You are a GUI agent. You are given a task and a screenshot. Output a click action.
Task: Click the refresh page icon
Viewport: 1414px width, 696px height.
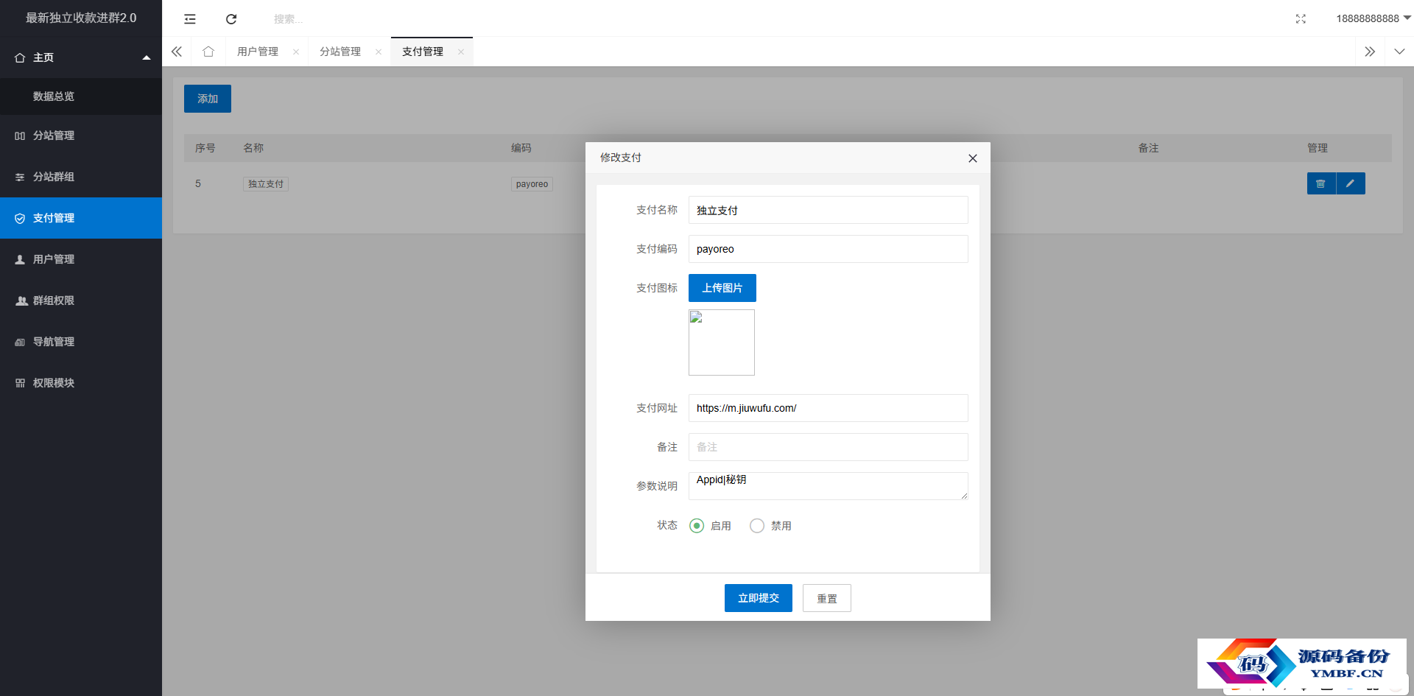point(231,18)
